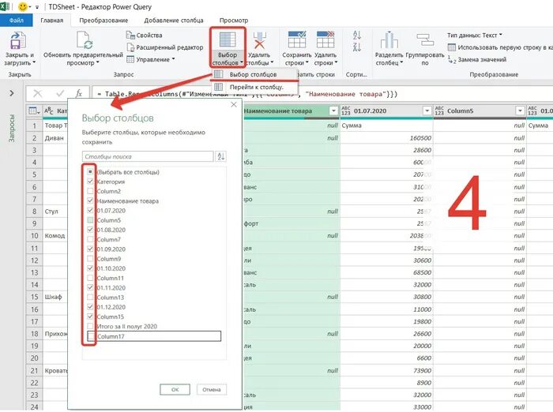Click Excel icon in title bar
The height and width of the screenshot is (412, 553).
tap(4, 6)
